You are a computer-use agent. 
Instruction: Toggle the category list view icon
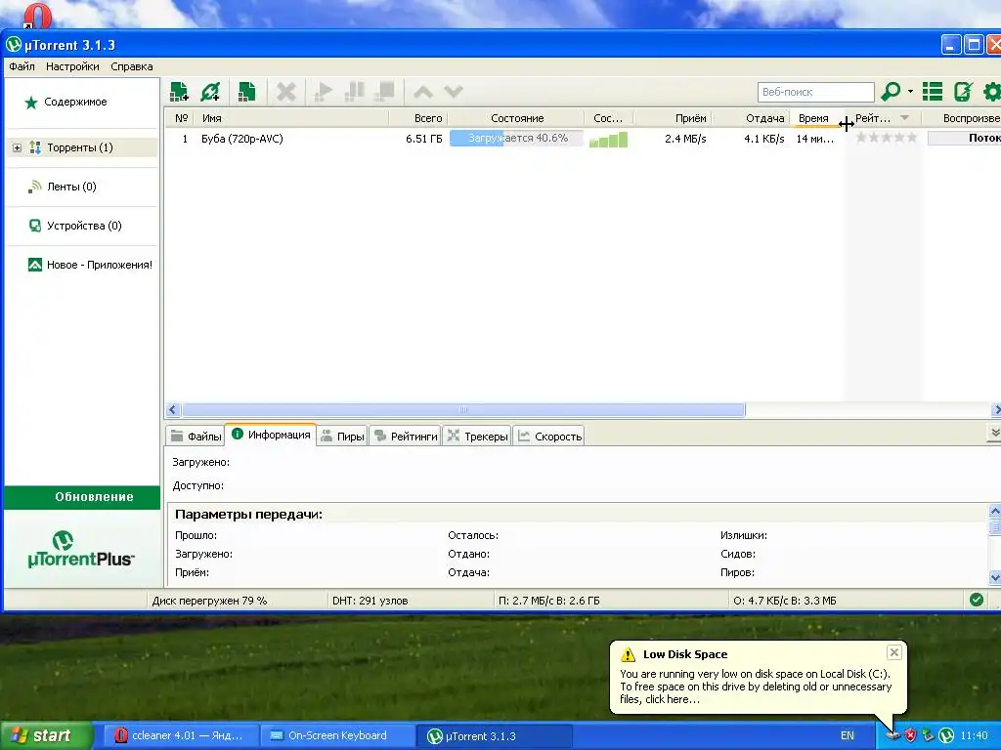pos(932,92)
